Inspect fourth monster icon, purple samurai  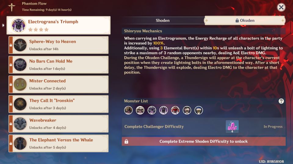coord(164,110)
